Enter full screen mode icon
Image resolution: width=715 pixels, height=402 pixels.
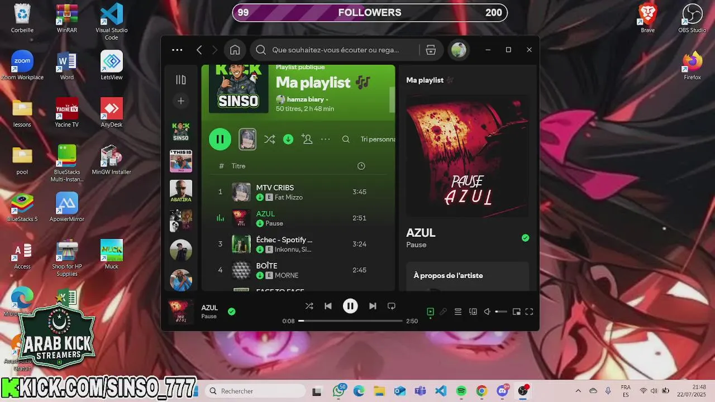529,312
